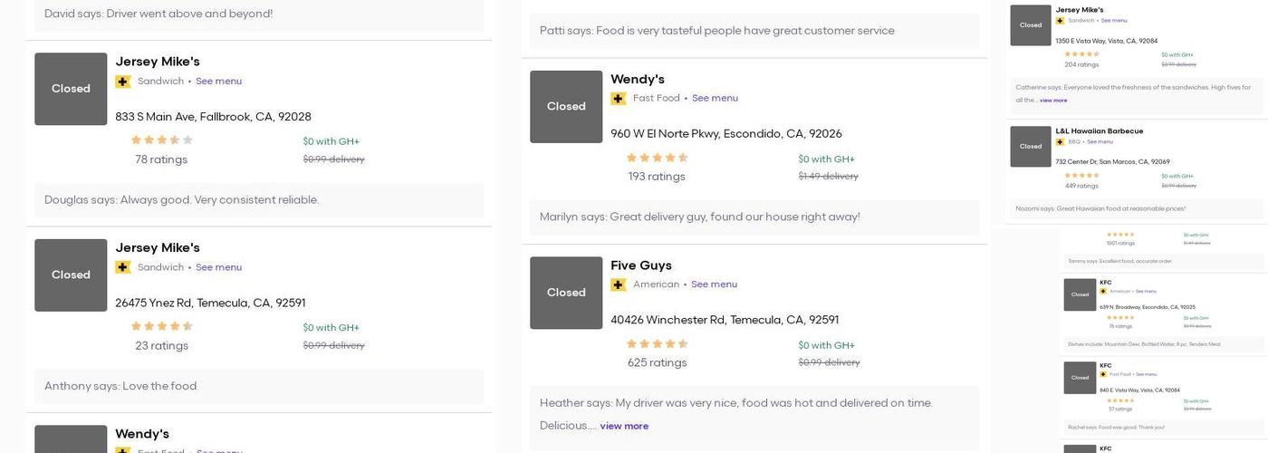
Task: Click the GH+ badge on Fallbrook Jersey Mike's
Action: click(x=123, y=82)
